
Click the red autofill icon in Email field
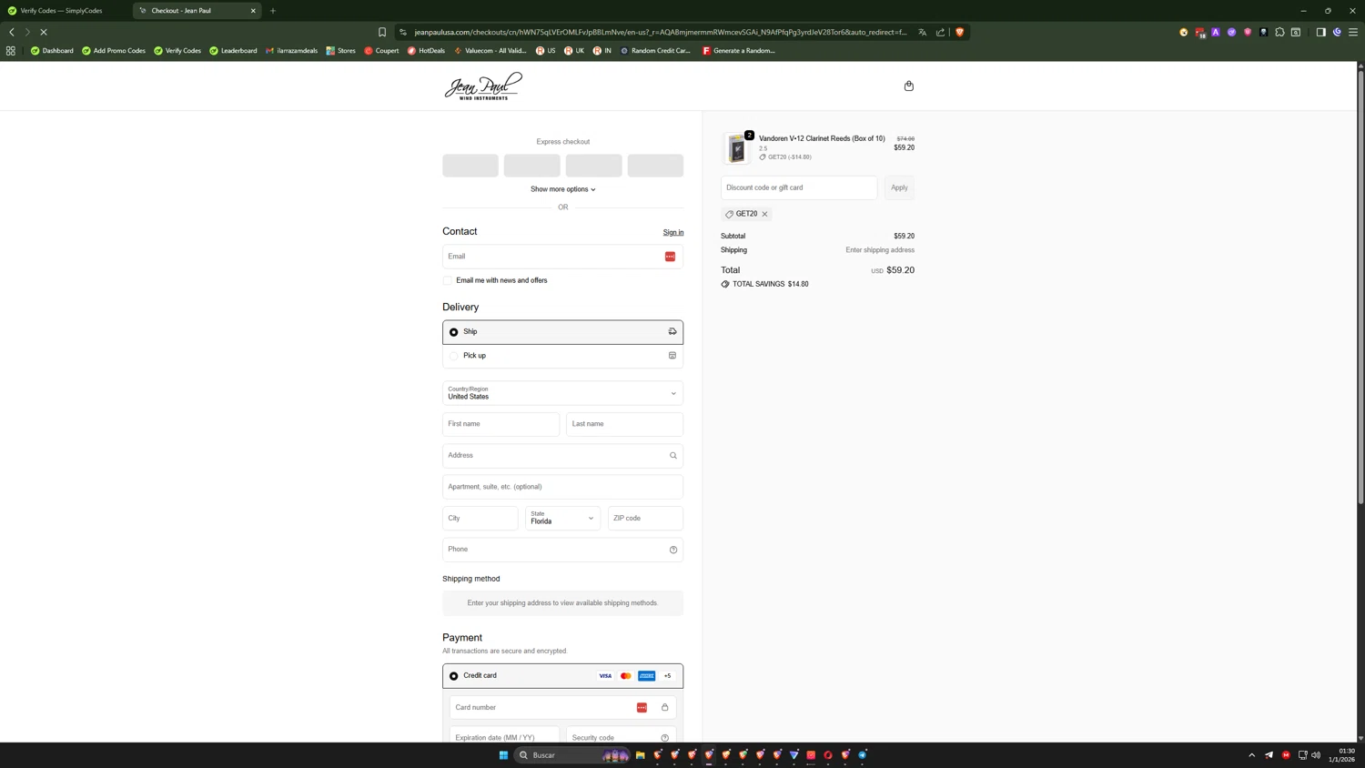tap(670, 257)
